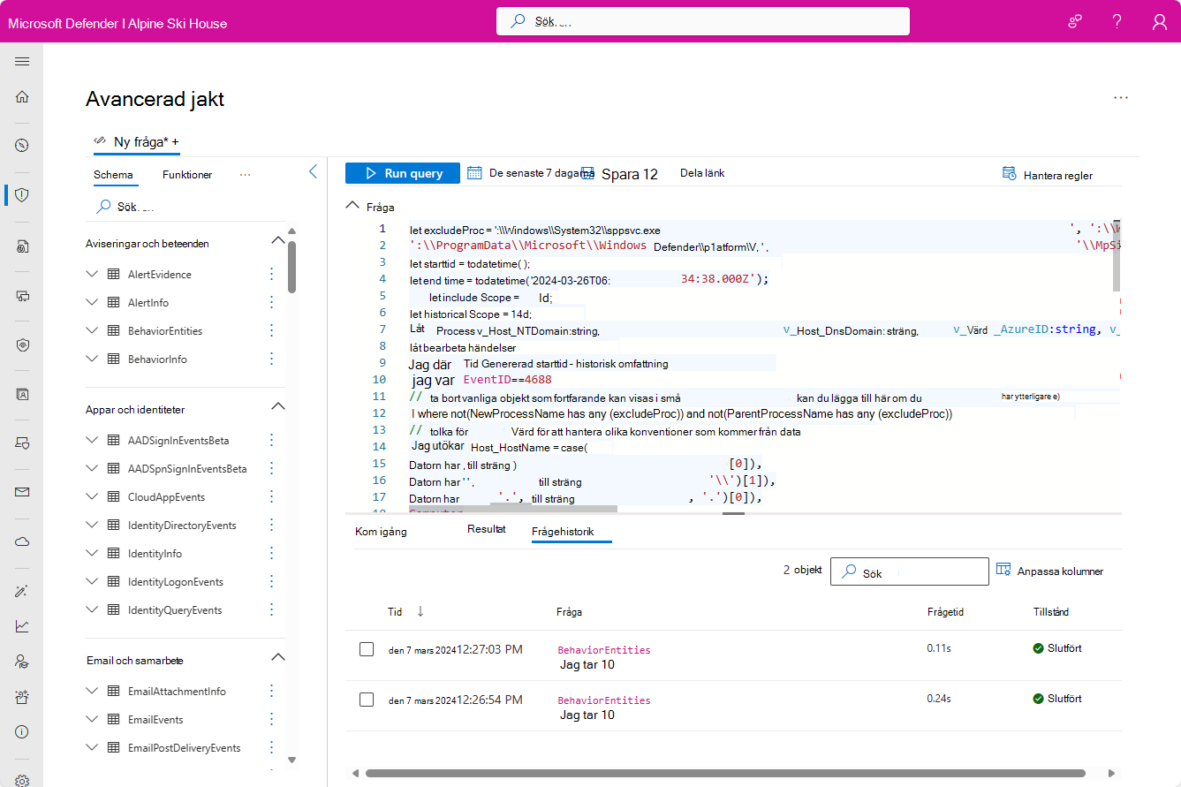This screenshot has height=787, width=1181.
Task: Open the settings gear in sidebar
Action: pyautogui.click(x=22, y=780)
